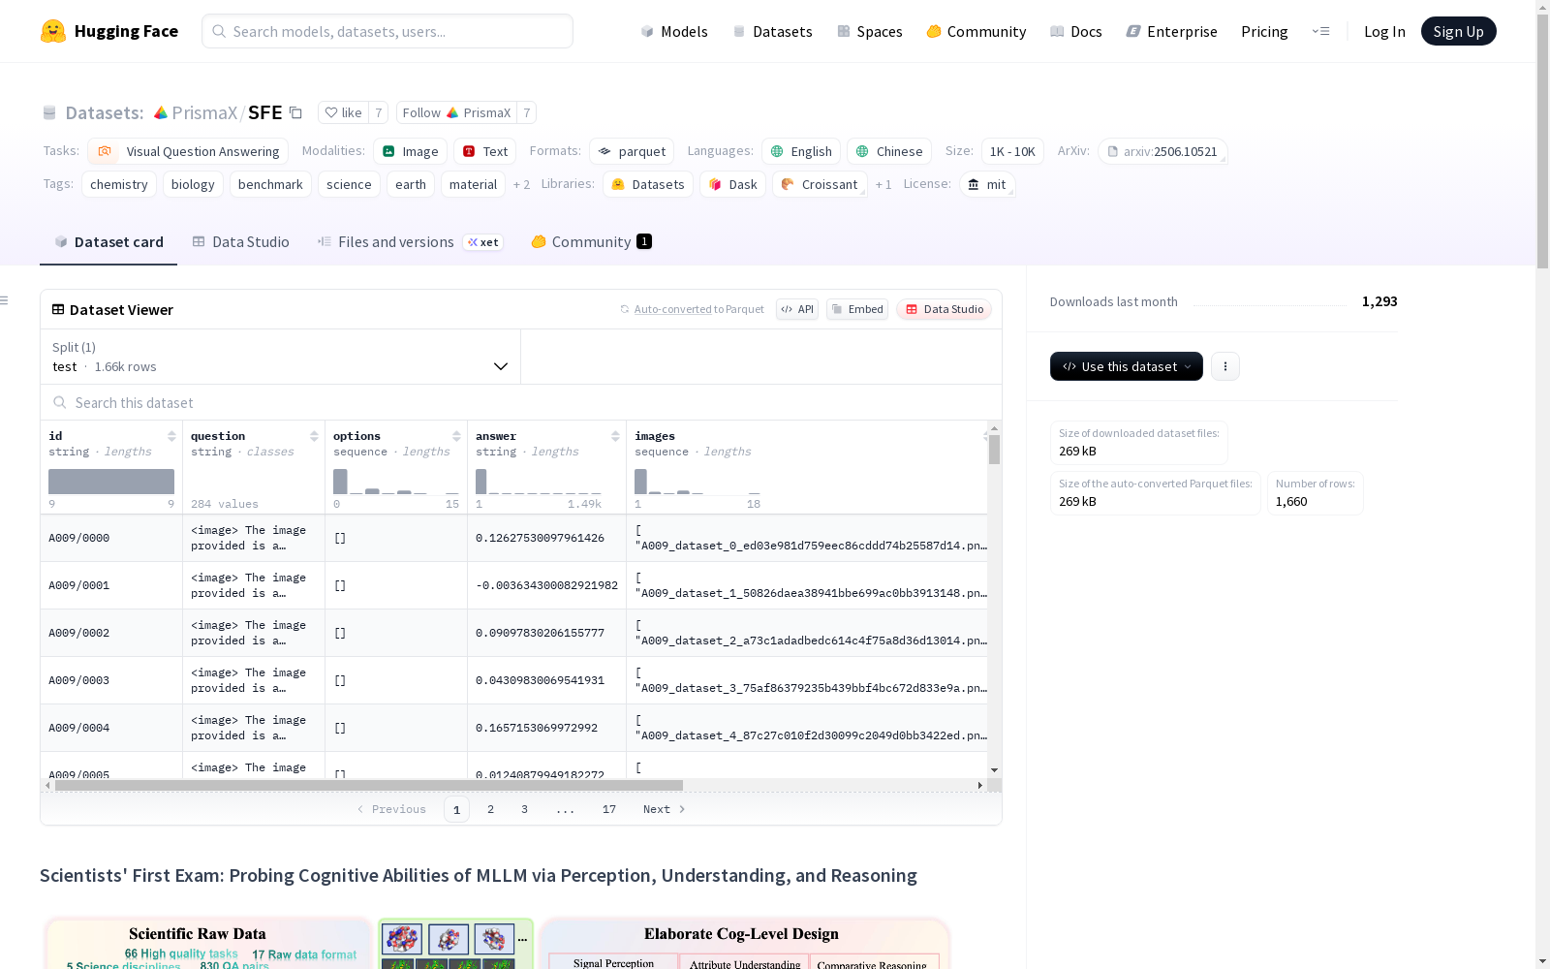Select the Croissant library tag

pos(820,184)
